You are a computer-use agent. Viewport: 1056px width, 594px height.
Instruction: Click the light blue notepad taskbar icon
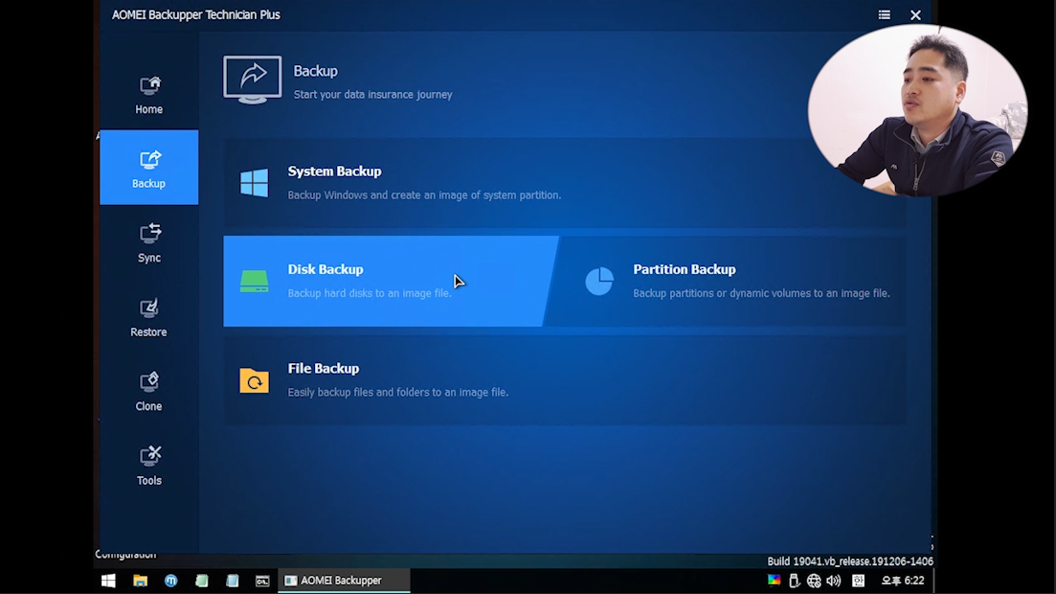233,581
